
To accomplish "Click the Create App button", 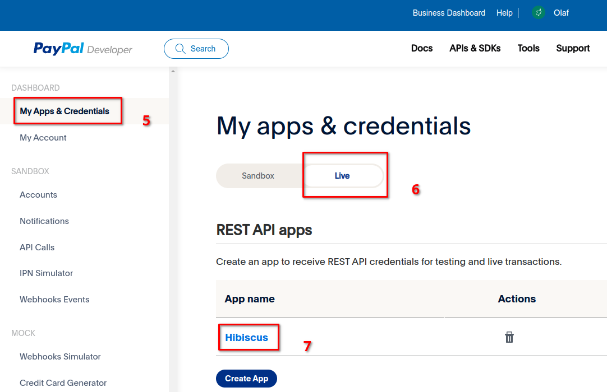I will 247,379.
